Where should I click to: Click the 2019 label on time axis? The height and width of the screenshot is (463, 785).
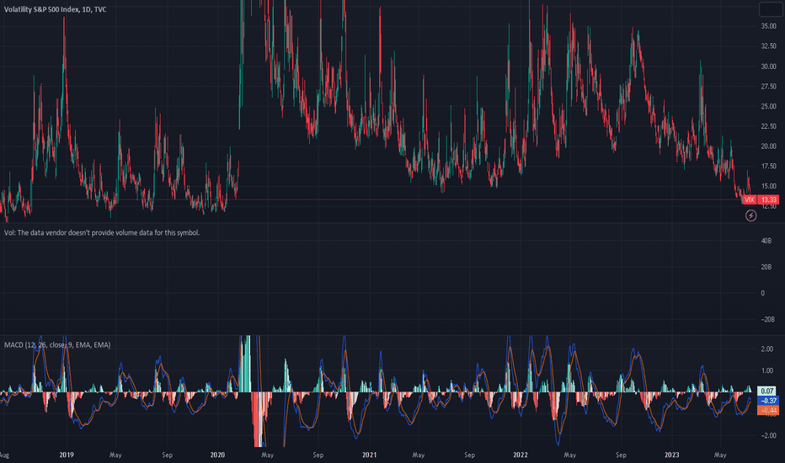[67, 455]
